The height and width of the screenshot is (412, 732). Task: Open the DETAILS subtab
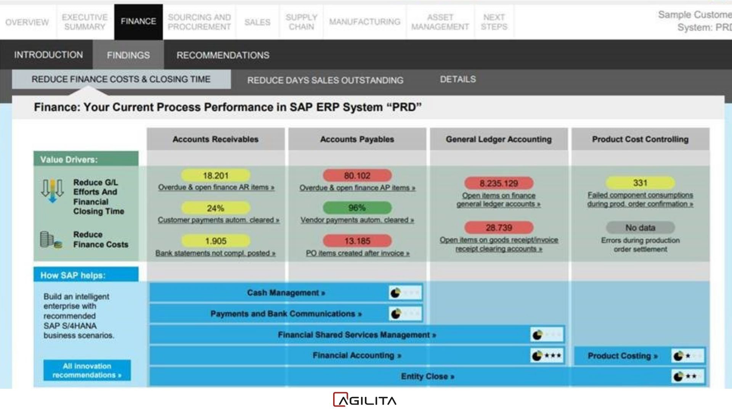[x=458, y=79]
